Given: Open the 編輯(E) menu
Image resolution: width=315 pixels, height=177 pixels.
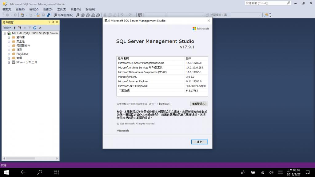Looking at the screenshot, I should coord(20,10).
